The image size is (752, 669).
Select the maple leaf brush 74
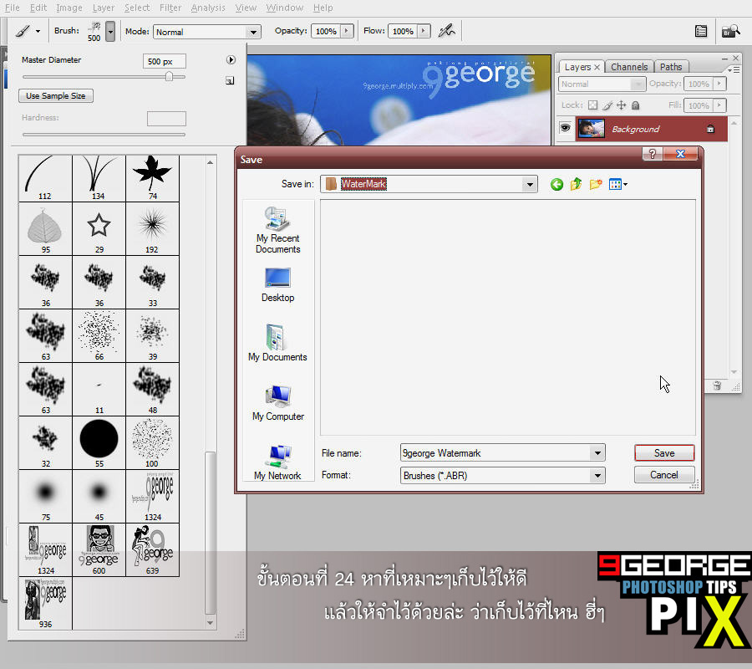click(153, 178)
